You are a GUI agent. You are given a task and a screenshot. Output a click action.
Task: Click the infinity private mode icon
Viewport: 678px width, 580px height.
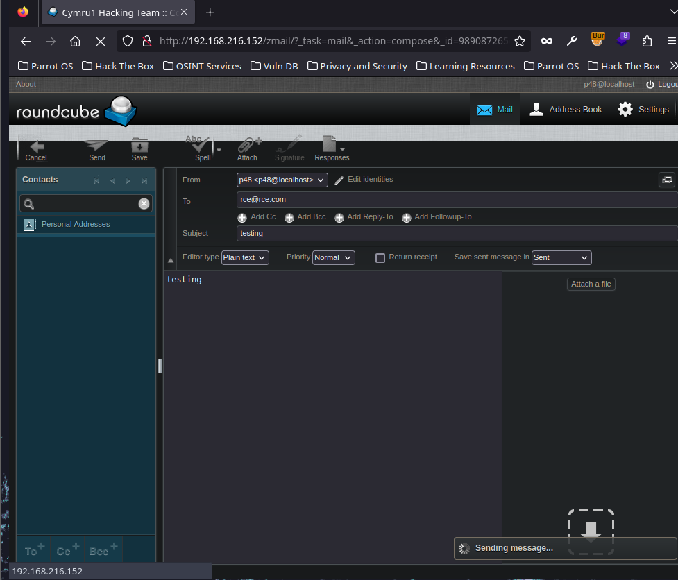(547, 41)
